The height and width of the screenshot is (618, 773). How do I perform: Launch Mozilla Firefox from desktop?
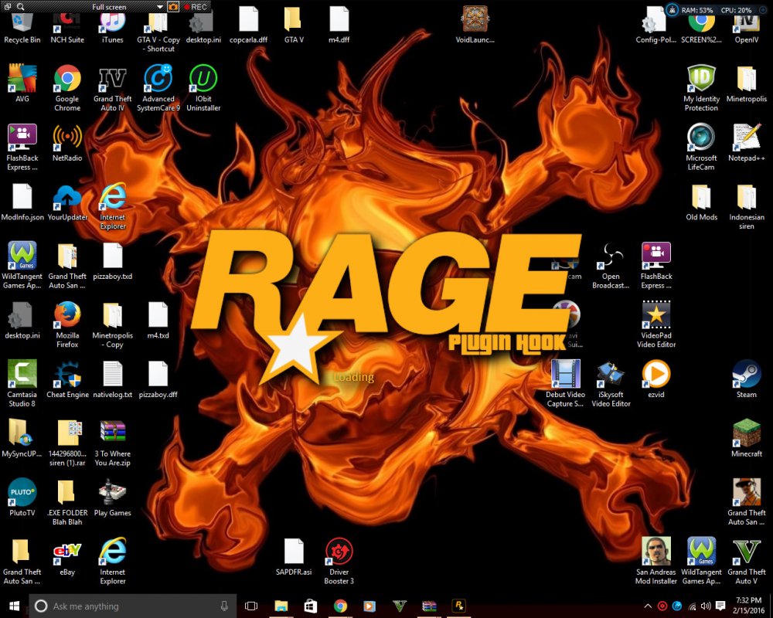tap(67, 324)
